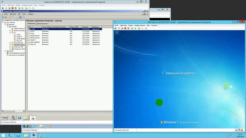Click Ctrl+Alt+Del icon in dctest window toolbar

pyautogui.click(x=3, y=8)
